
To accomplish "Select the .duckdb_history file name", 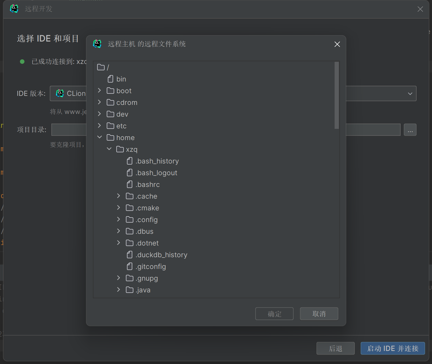I will click(x=161, y=255).
